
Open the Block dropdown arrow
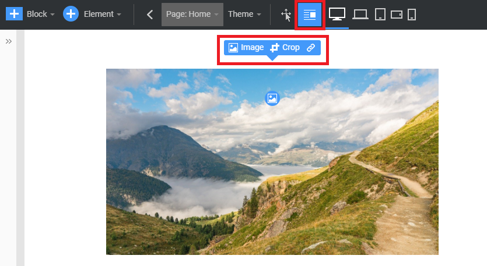click(x=52, y=15)
